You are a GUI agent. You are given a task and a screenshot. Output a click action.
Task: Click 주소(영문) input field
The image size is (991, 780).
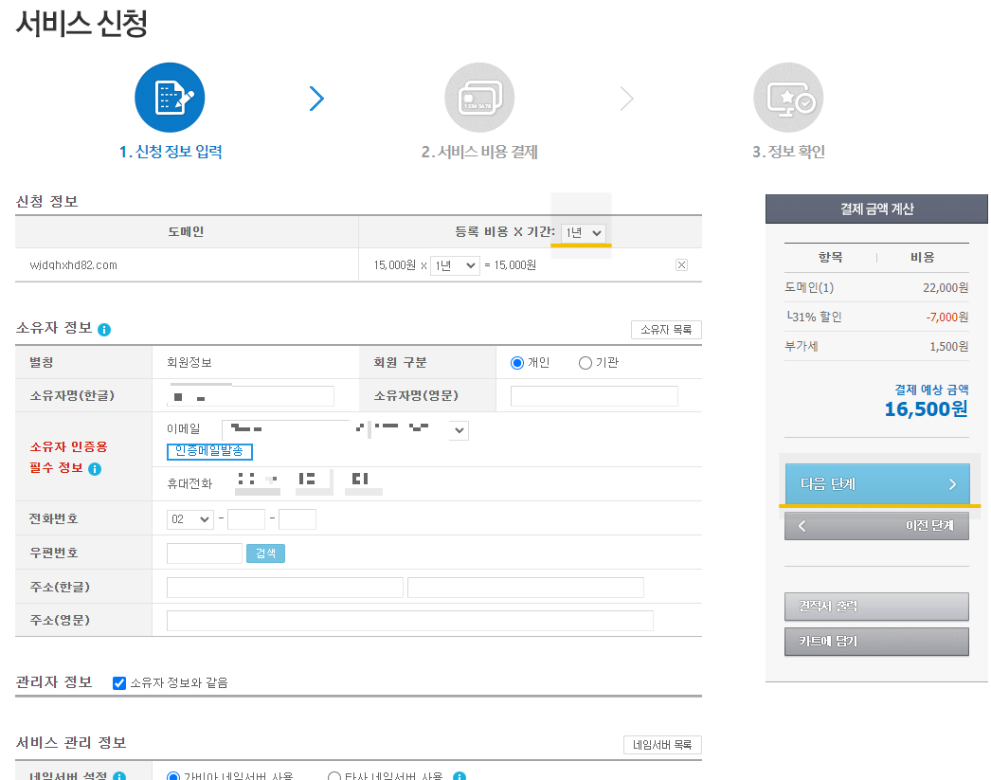point(410,621)
